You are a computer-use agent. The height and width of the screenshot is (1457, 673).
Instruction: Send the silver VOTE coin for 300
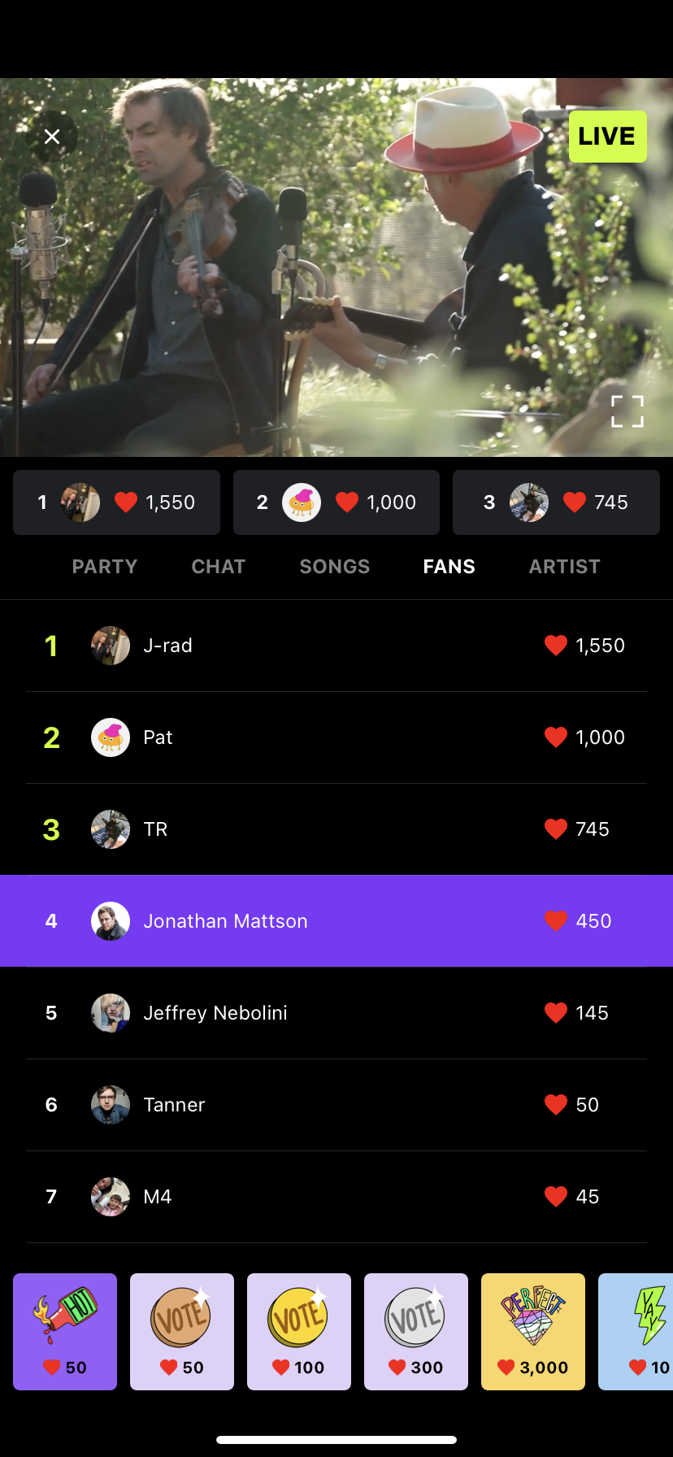tap(416, 1332)
